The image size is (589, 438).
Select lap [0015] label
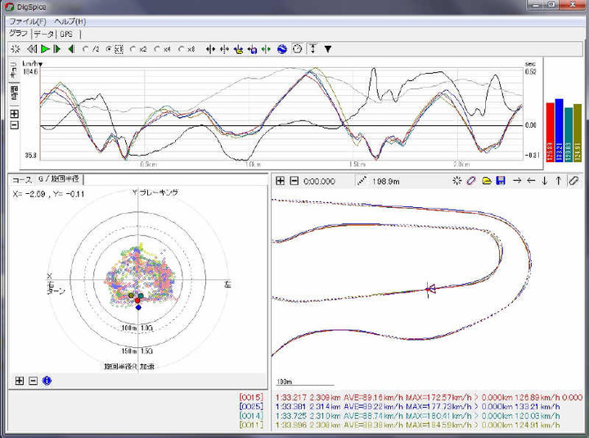tap(251, 397)
